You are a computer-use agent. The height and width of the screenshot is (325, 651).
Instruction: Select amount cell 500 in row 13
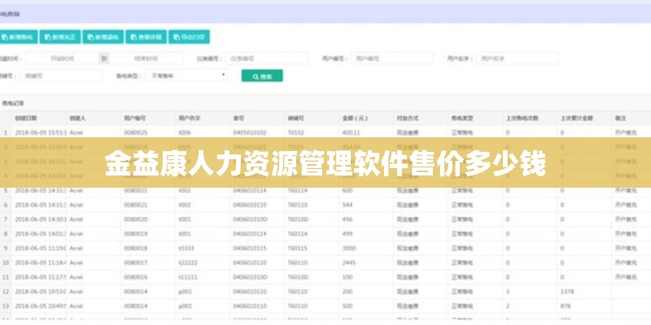(x=347, y=306)
